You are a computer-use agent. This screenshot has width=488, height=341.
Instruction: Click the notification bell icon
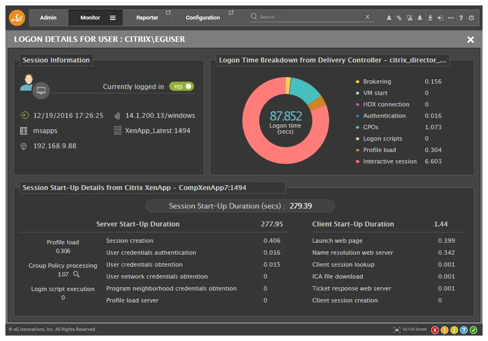click(x=420, y=18)
